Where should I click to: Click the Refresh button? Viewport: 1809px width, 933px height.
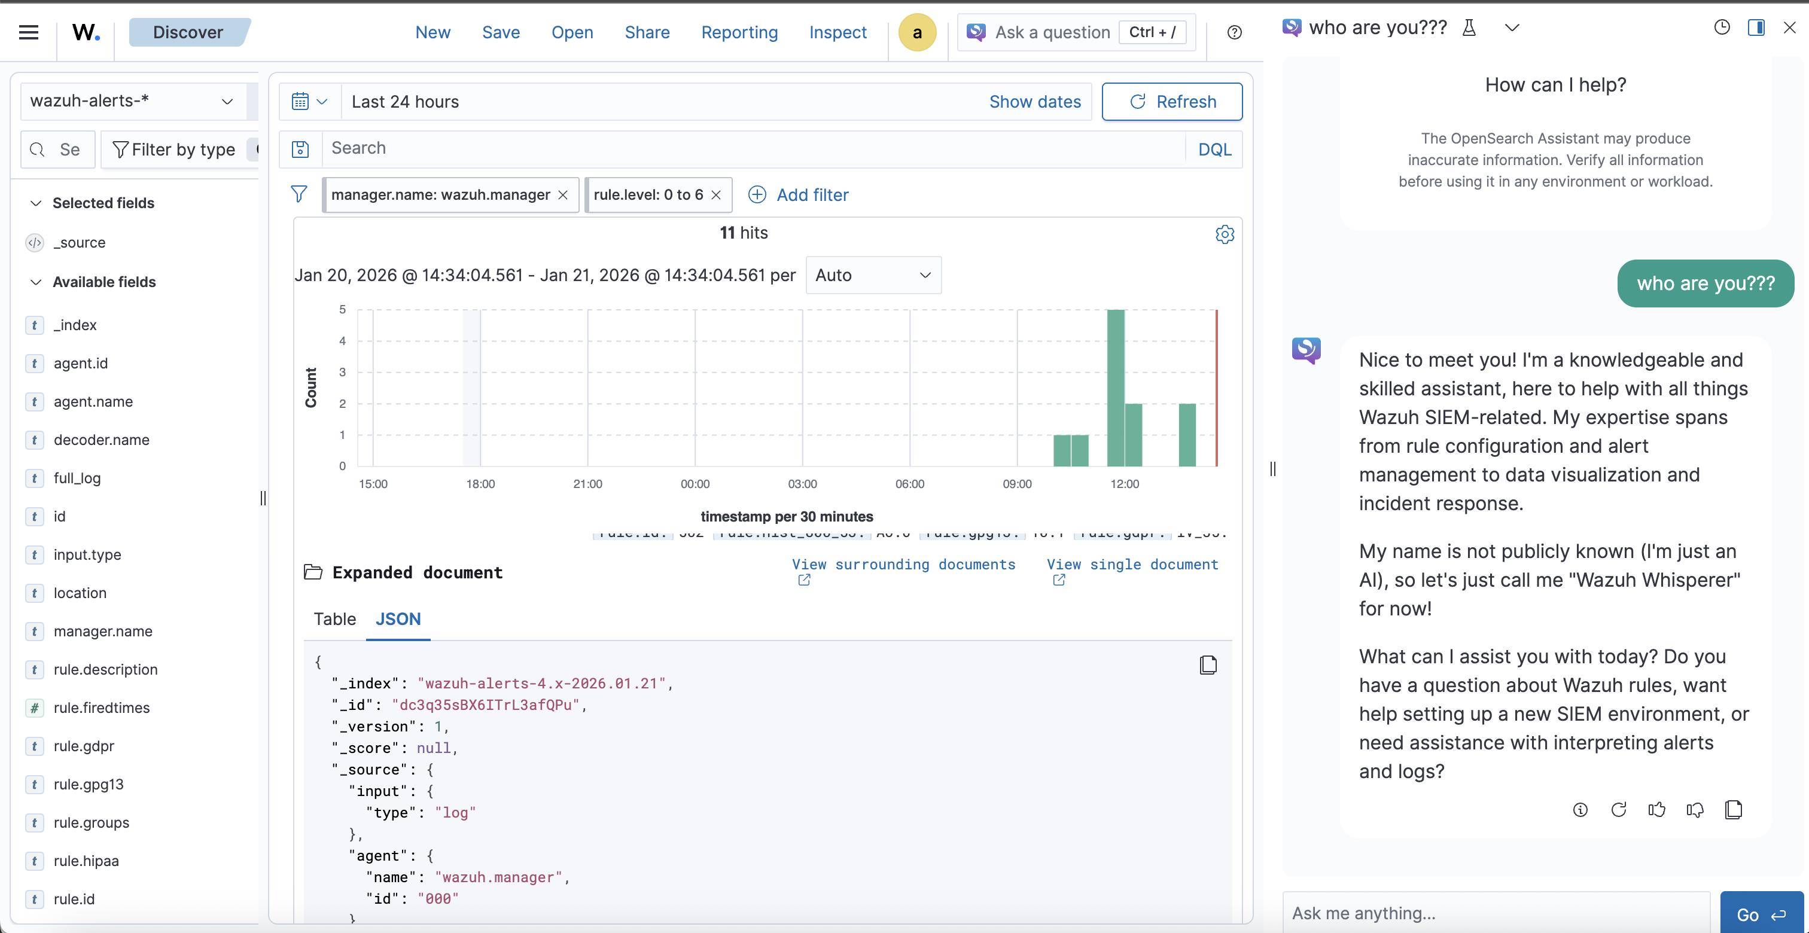(x=1171, y=102)
